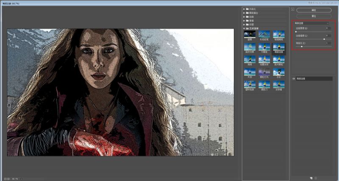The image size is (339, 181).
Task: Select the 海报边缘 effect layer row
Action: 313,79
